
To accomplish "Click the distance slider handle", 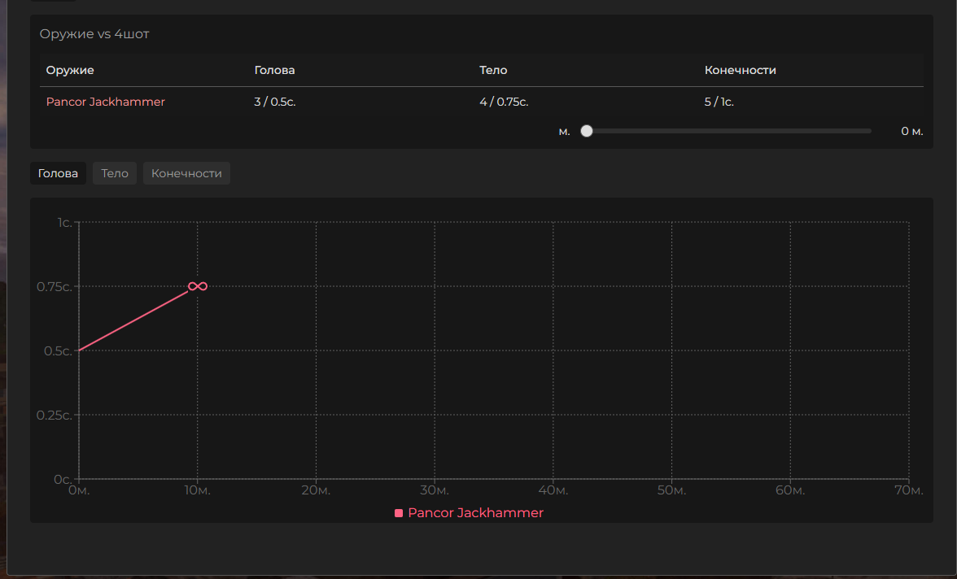I will click(x=586, y=131).
